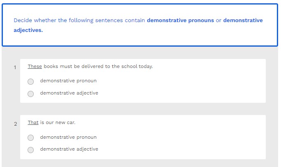Viewport: 281px width, 167px height.
Task: Click question number 2
Action: click(15, 124)
